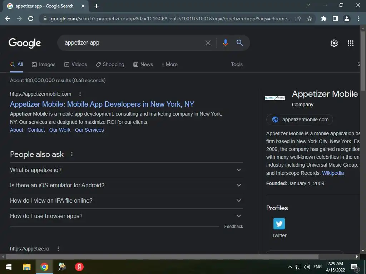Open the Contact sitelink

[36, 130]
